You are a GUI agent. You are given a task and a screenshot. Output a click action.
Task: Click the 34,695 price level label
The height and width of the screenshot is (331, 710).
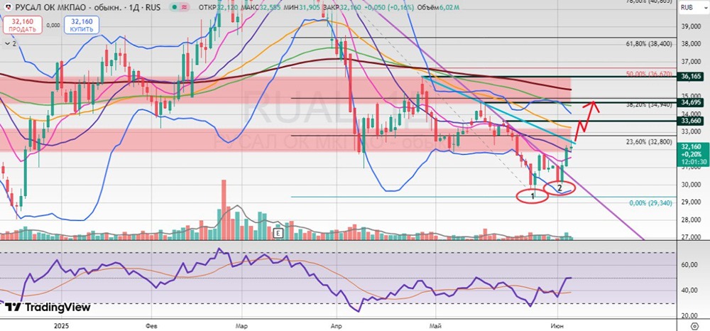tap(692, 103)
